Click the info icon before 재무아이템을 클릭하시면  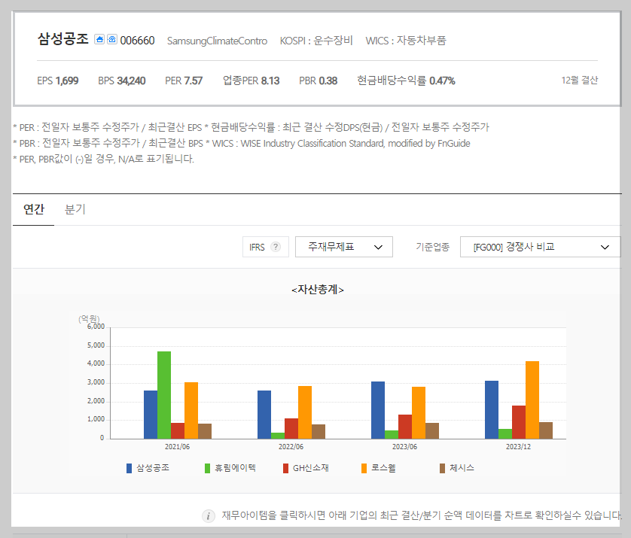pos(208,516)
